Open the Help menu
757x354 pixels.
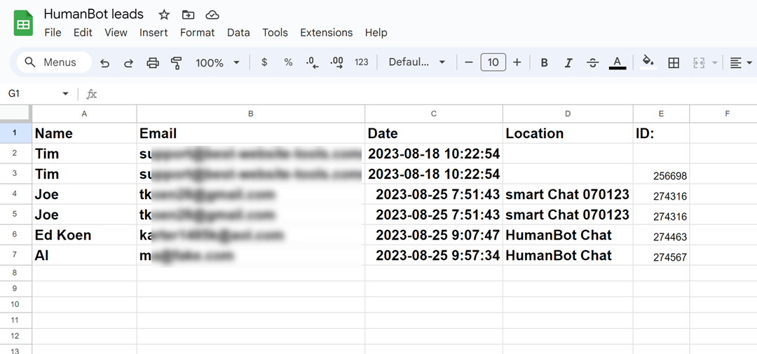tap(376, 32)
